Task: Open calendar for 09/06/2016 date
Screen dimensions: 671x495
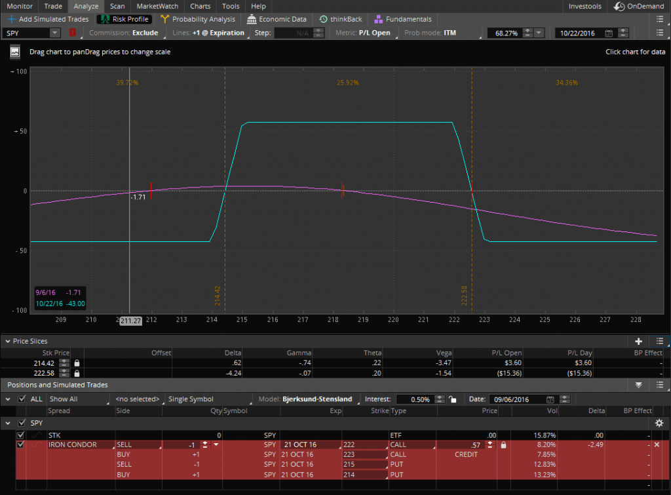Action: click(x=550, y=399)
